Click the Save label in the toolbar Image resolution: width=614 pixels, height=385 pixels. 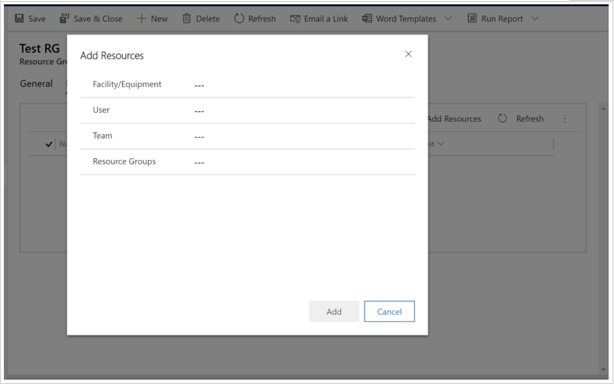pyautogui.click(x=37, y=19)
